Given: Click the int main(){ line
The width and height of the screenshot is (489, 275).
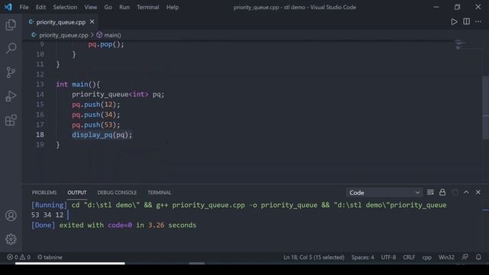Looking at the screenshot, I should tap(78, 84).
